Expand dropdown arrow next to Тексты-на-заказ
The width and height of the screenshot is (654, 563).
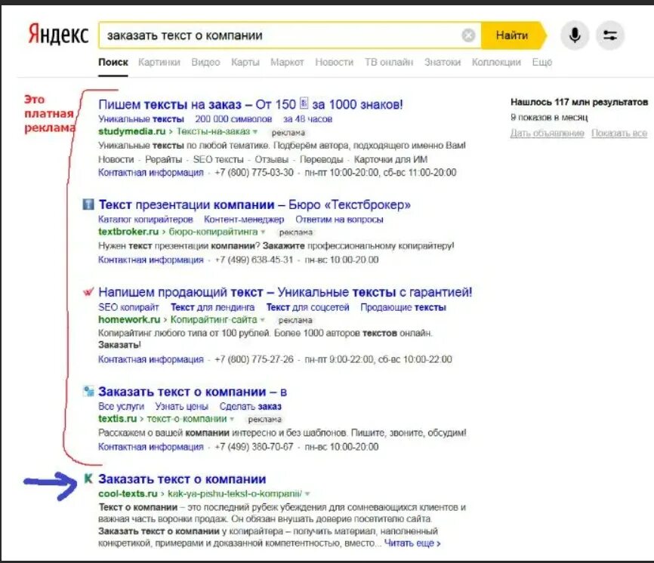click(x=255, y=132)
